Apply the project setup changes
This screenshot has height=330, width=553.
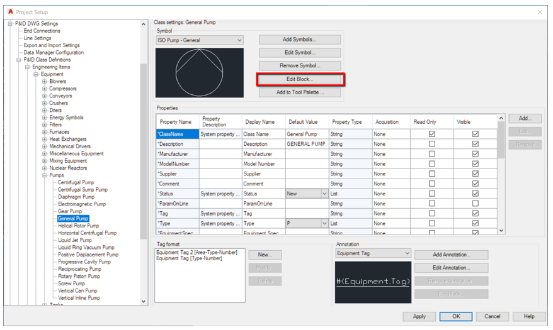click(419, 316)
